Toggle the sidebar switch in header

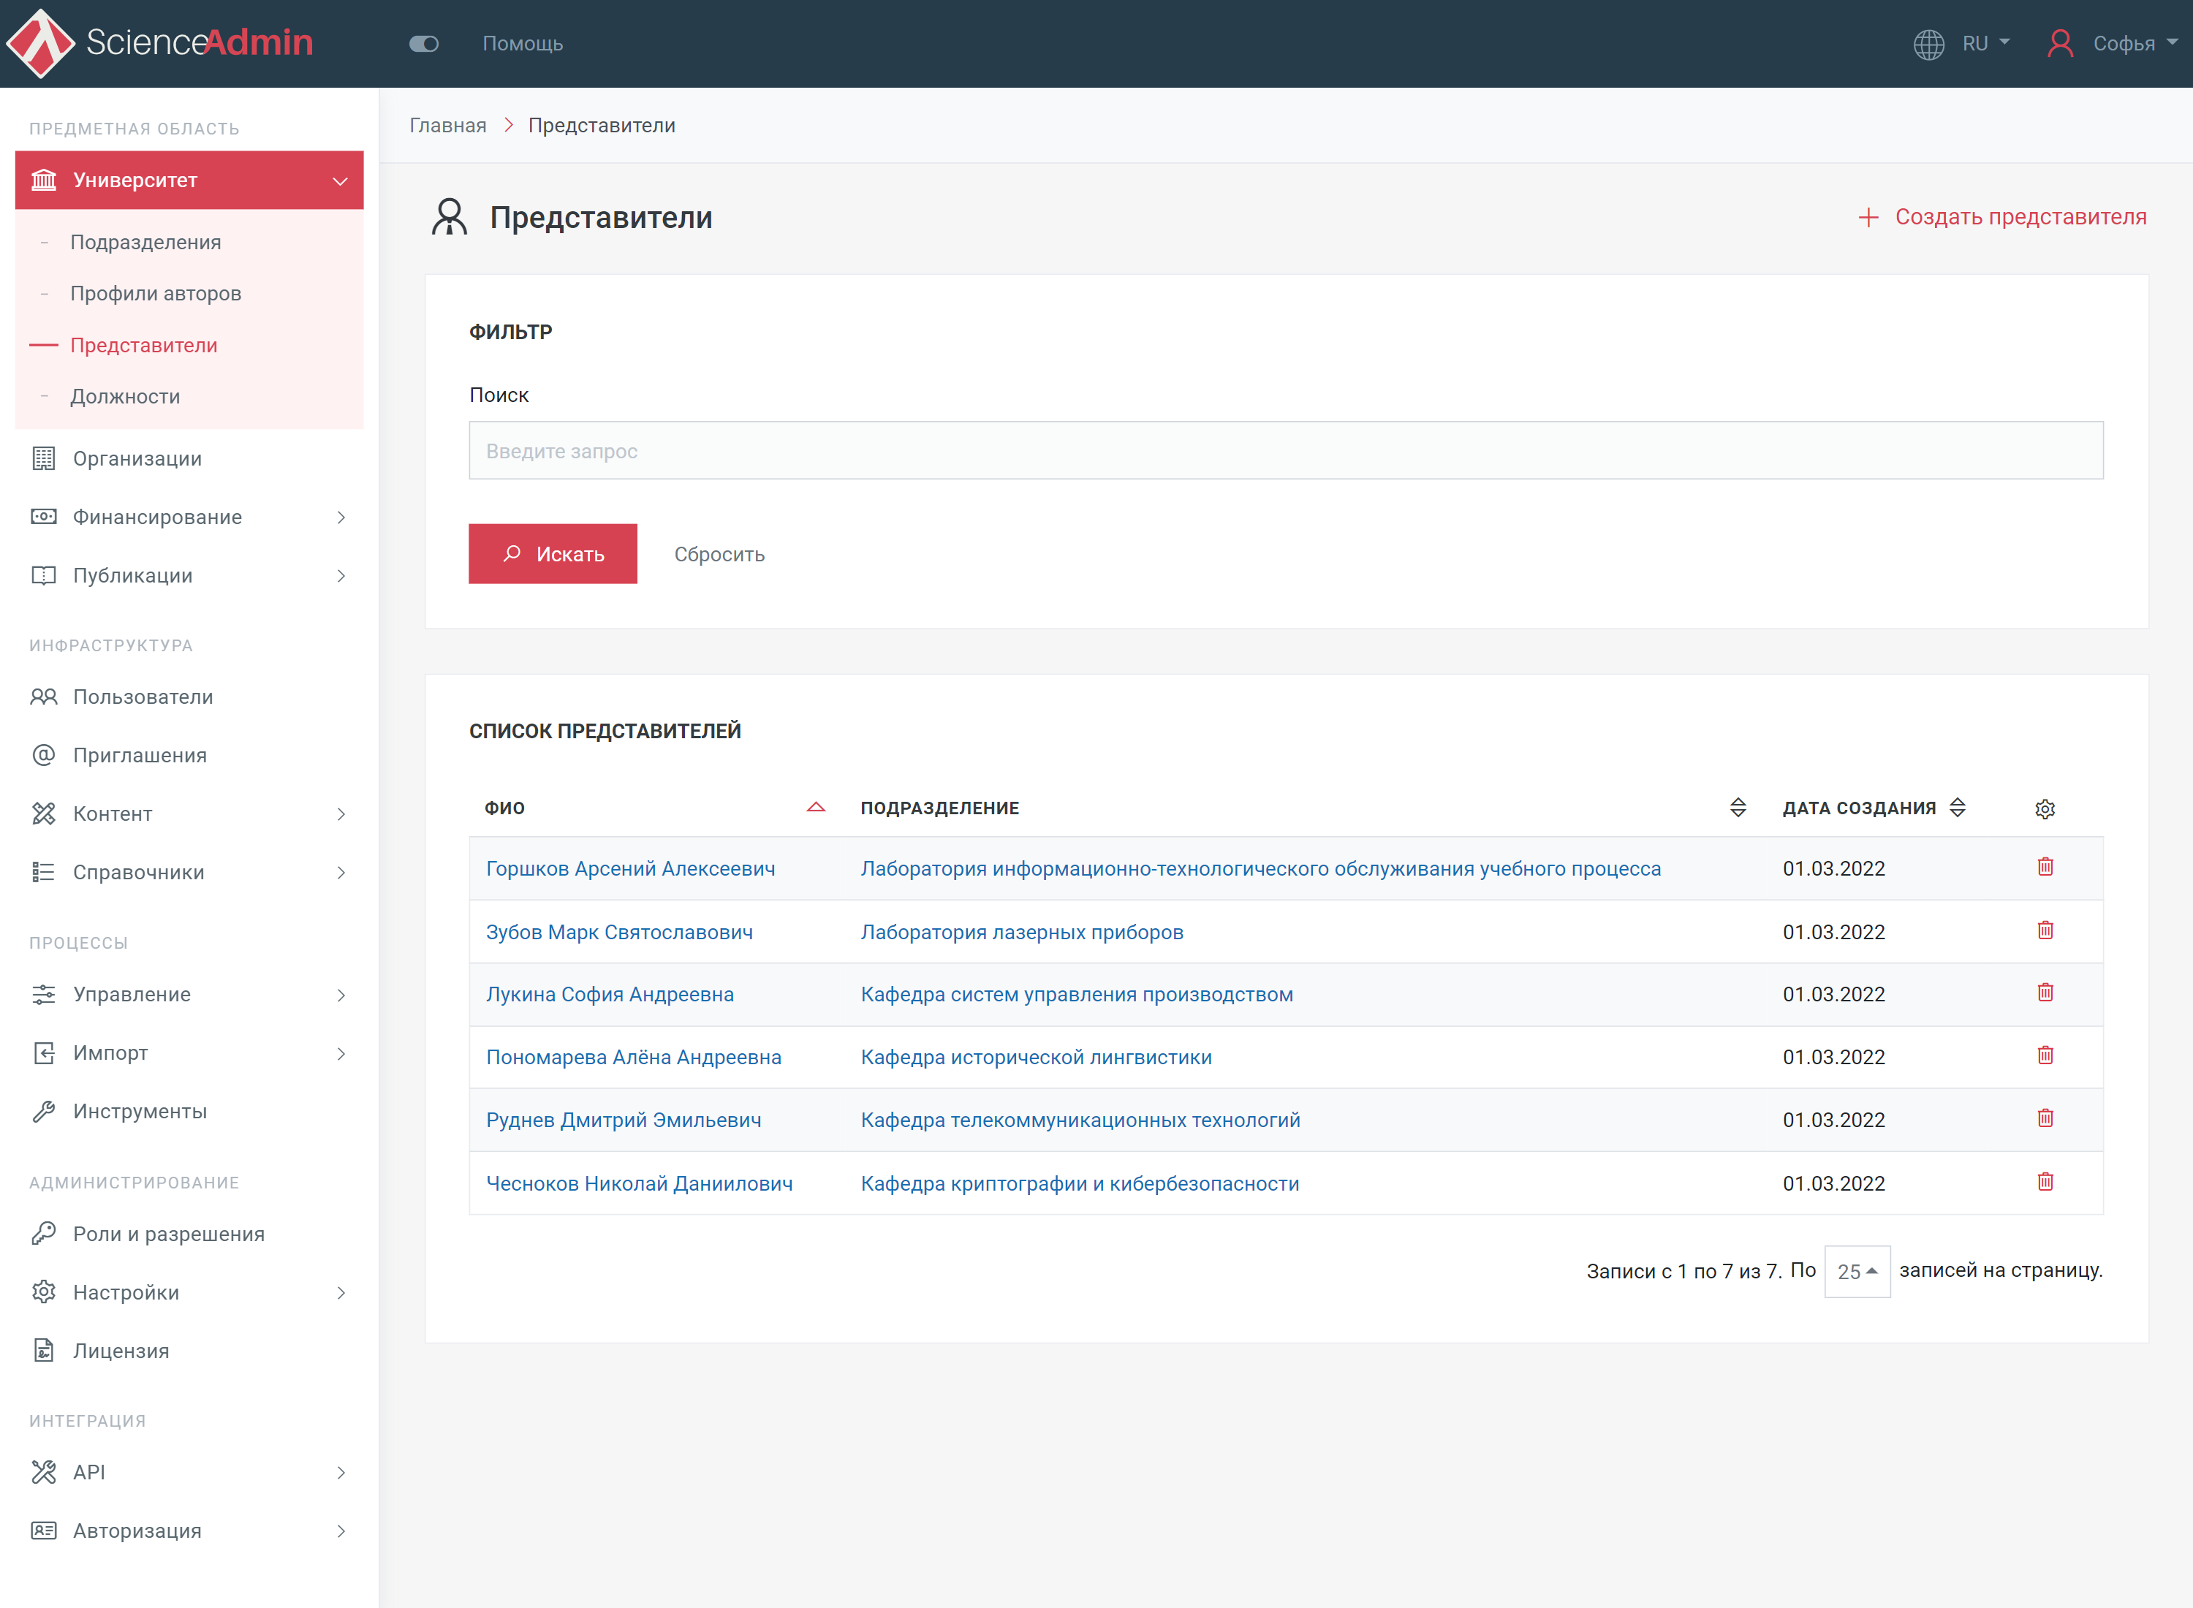tap(423, 44)
